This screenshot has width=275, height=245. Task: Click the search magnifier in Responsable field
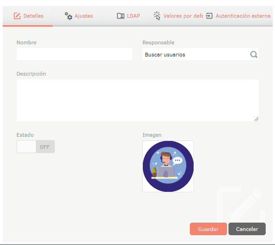tap(254, 55)
